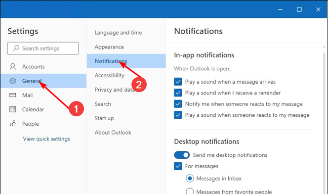Click the People icon in sidebar
The height and width of the screenshot is (194, 328).
12,124
